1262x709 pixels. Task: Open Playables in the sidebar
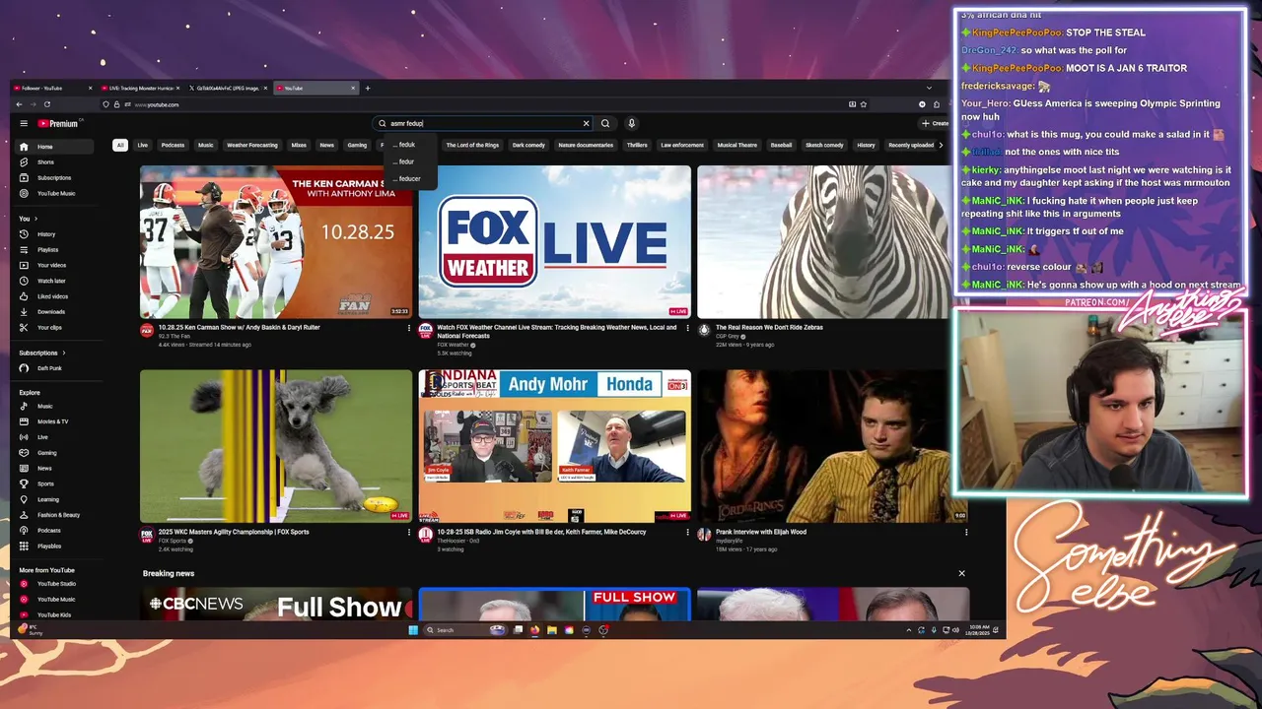pyautogui.click(x=49, y=546)
